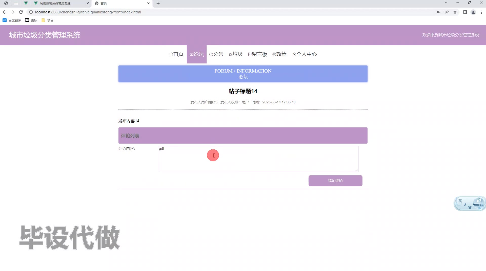The image size is (486, 271).
Task: Open the Chrome profile avatar
Action: tap(473, 12)
